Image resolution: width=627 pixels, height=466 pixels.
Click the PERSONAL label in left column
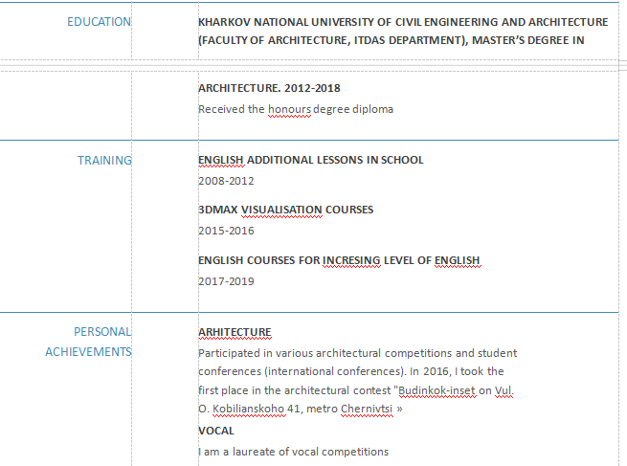point(101,332)
